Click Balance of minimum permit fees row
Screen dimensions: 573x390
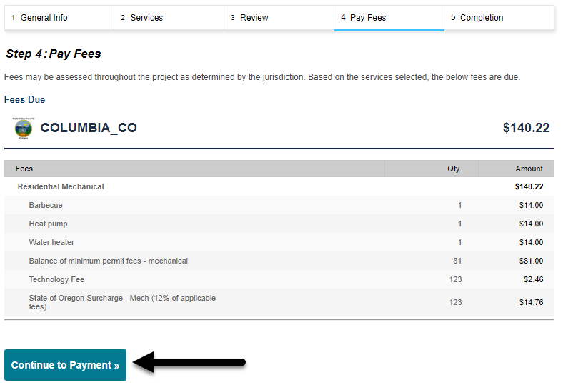[109, 261]
